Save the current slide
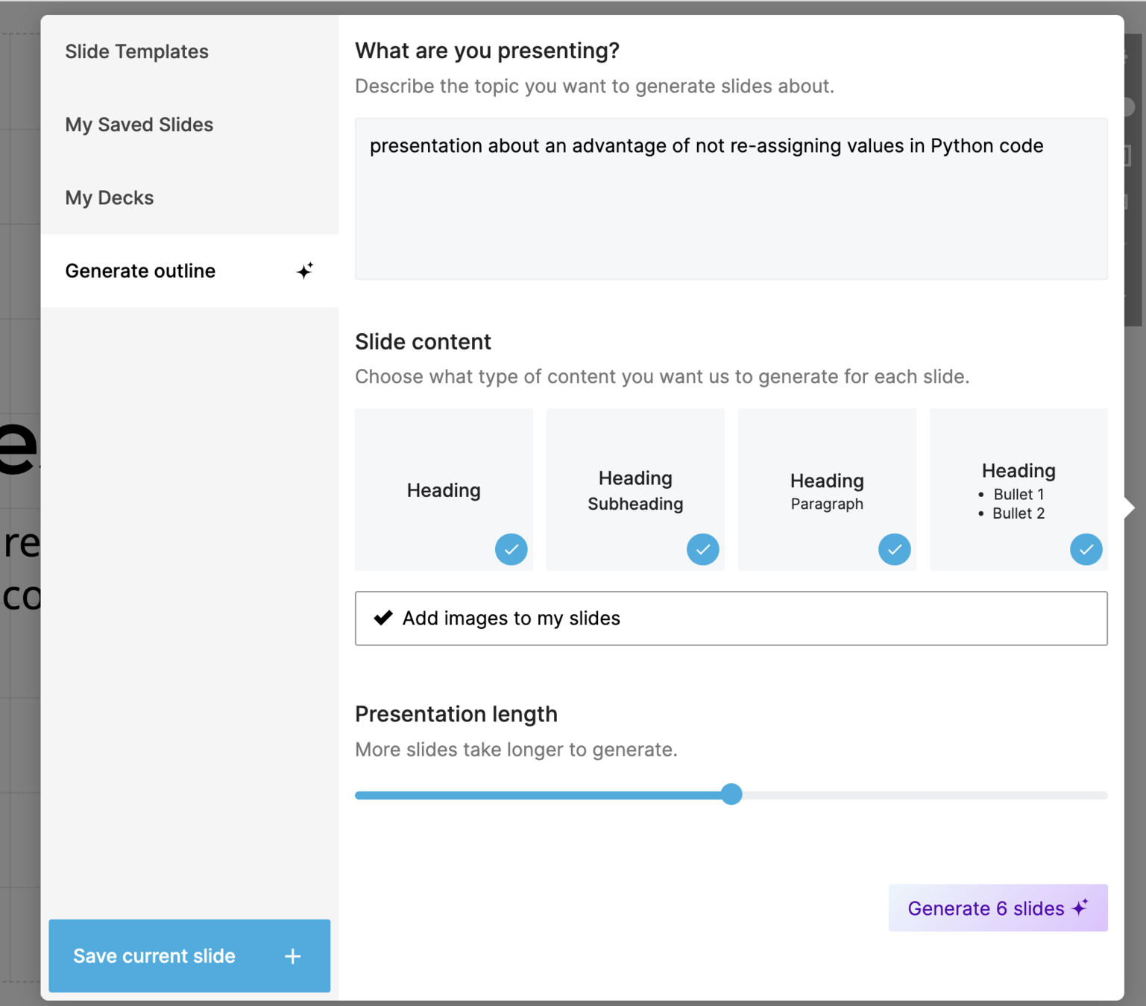The height and width of the screenshot is (1006, 1146). coord(189,955)
